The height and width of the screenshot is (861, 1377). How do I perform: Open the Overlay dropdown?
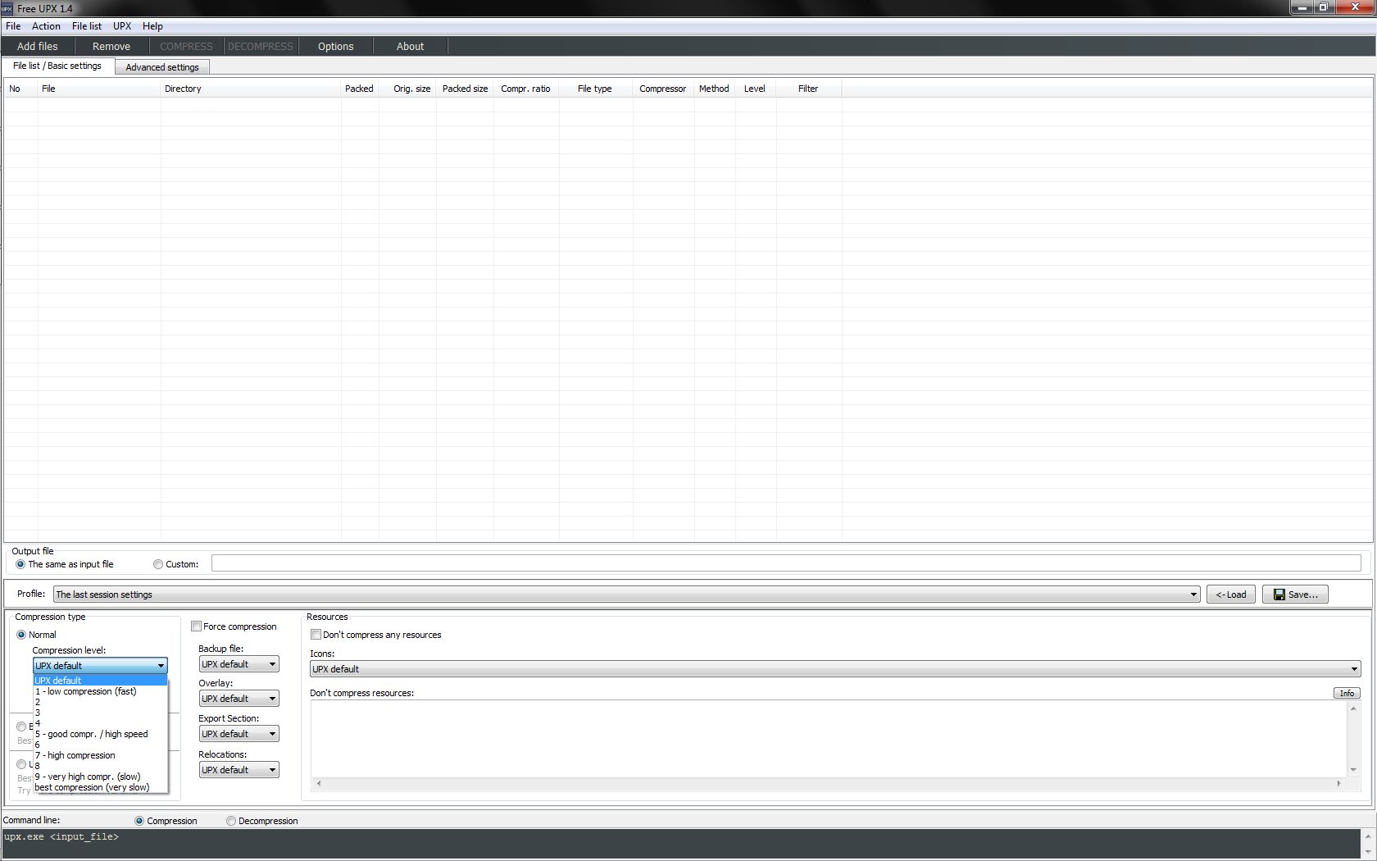tap(239, 699)
